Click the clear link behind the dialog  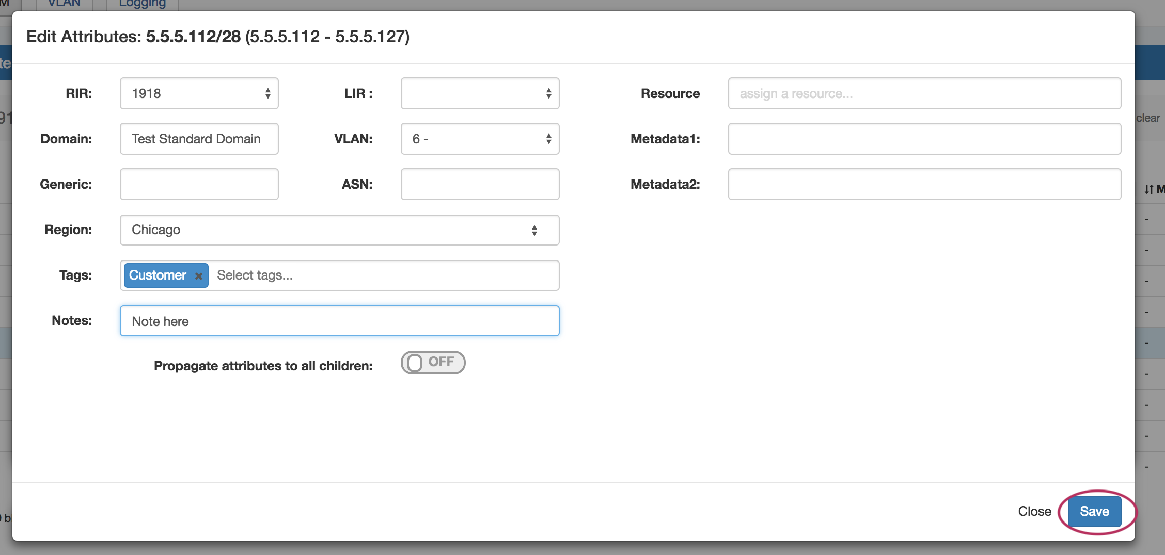(x=1147, y=118)
